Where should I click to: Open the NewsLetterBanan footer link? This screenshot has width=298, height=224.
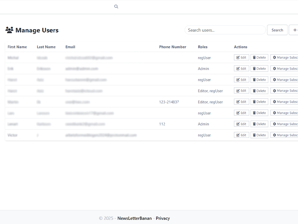click(134, 218)
